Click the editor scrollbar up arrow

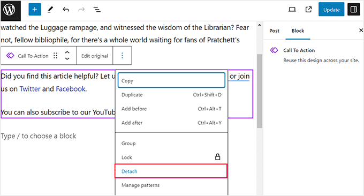tap(260, 25)
